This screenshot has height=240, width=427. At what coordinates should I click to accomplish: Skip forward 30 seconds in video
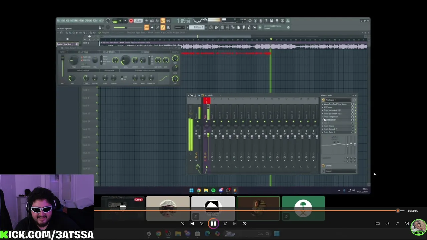225,224
